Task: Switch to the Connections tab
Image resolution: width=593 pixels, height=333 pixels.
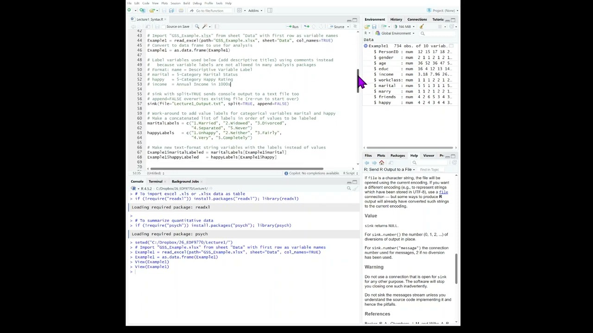Action: click(x=417, y=19)
